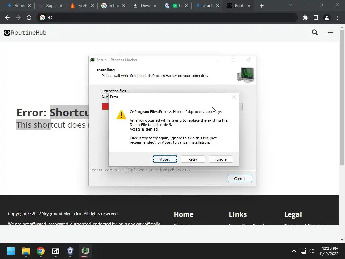Close the FireFi tab

[x=92, y=6]
